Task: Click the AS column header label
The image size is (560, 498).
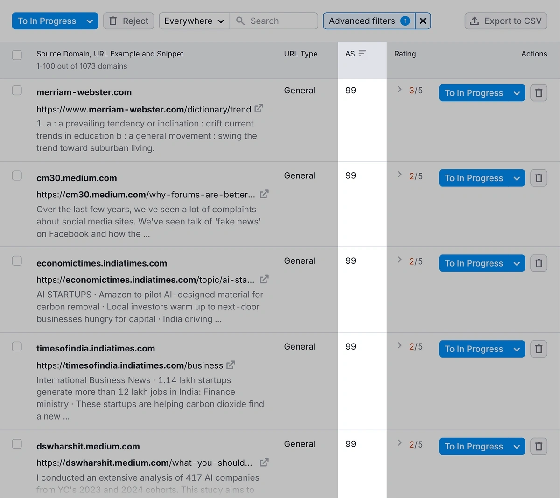Action: pos(350,54)
